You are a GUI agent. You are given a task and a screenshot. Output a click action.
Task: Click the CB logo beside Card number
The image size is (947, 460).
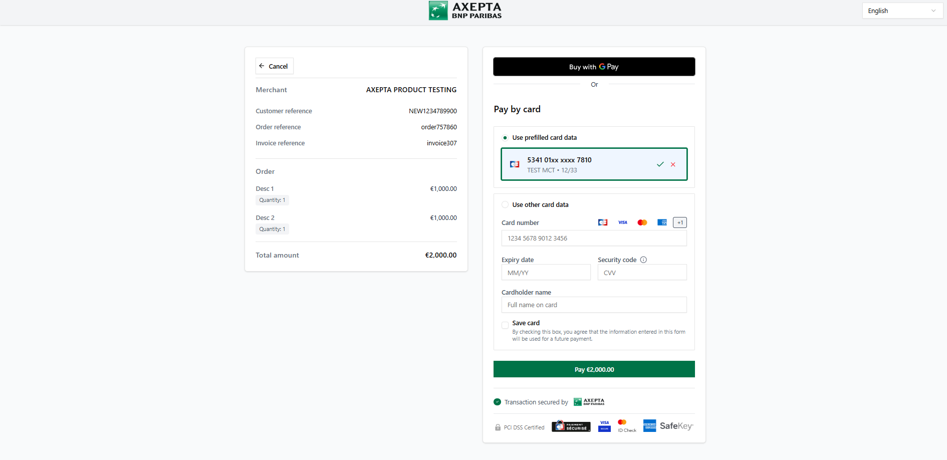pos(603,222)
